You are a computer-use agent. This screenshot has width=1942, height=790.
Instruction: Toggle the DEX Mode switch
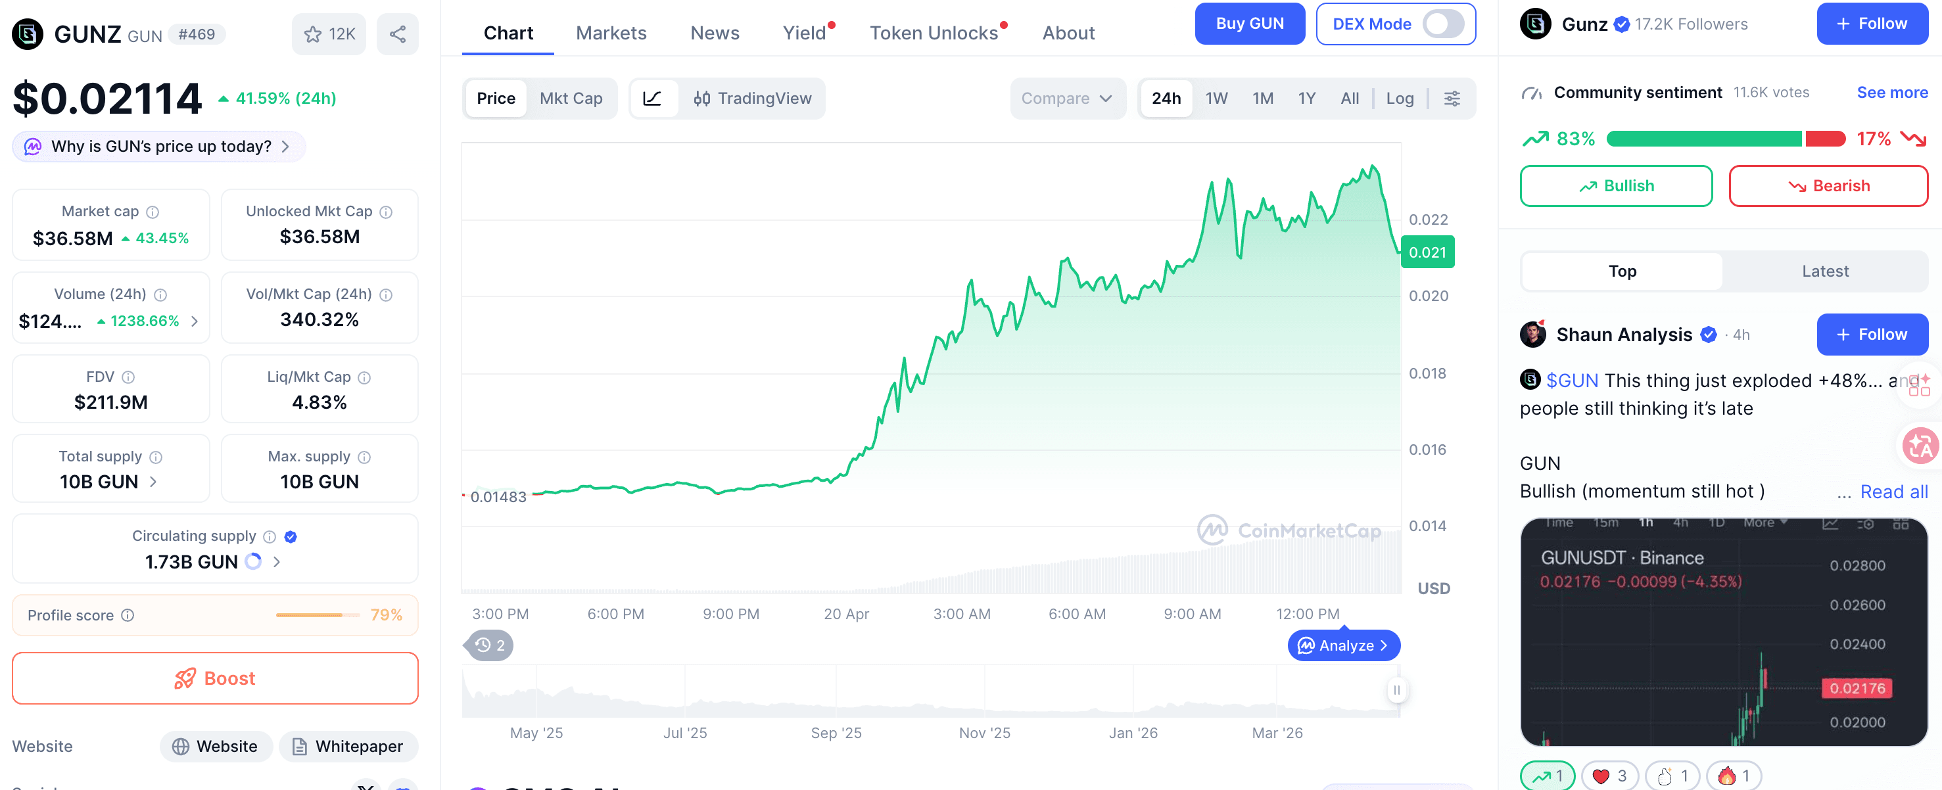[1443, 24]
